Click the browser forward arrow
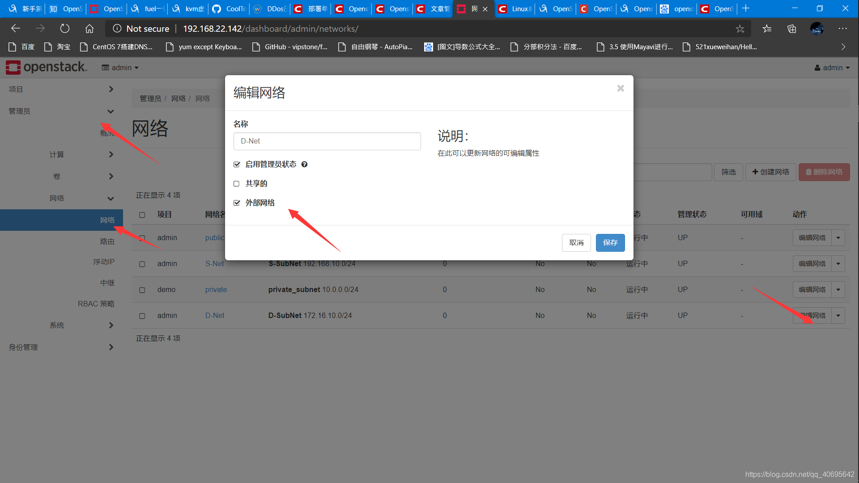 tap(40, 29)
